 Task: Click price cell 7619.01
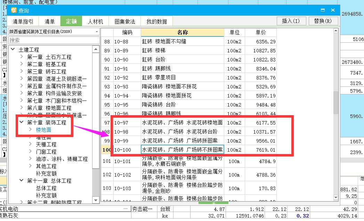pos(261,150)
